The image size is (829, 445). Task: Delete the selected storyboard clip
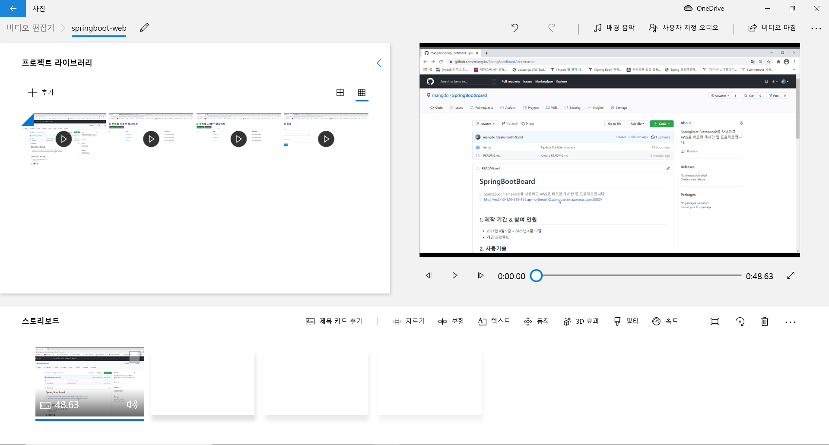pos(765,322)
